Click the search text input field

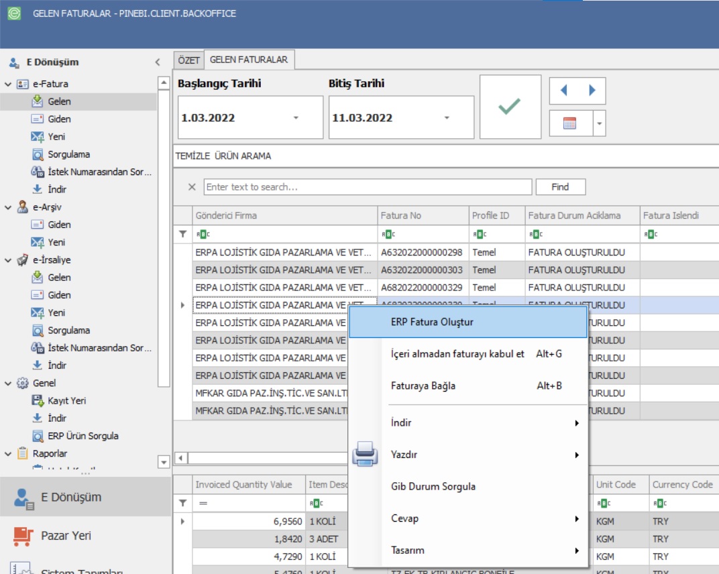[368, 187]
